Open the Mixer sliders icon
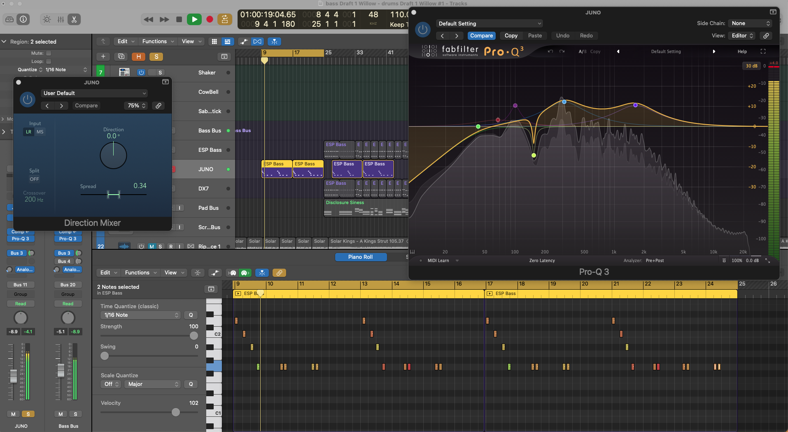Screen dimensions: 788x432 61,19
